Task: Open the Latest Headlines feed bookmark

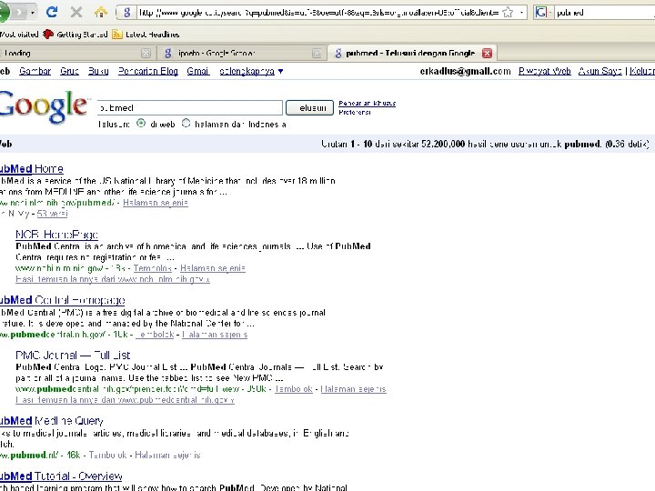Action: point(146,35)
